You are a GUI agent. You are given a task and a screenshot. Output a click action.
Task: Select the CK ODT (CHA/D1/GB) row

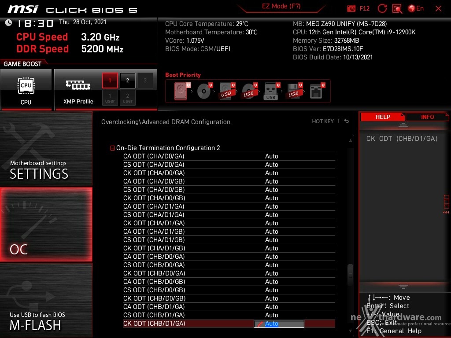(x=229, y=248)
